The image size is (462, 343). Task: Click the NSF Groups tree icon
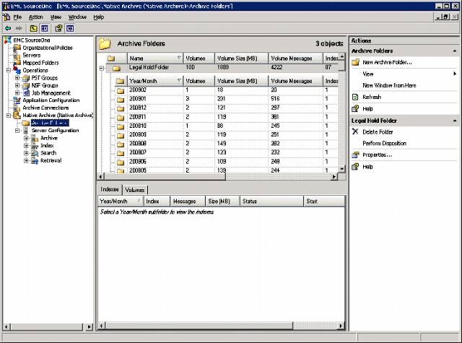[x=26, y=85]
